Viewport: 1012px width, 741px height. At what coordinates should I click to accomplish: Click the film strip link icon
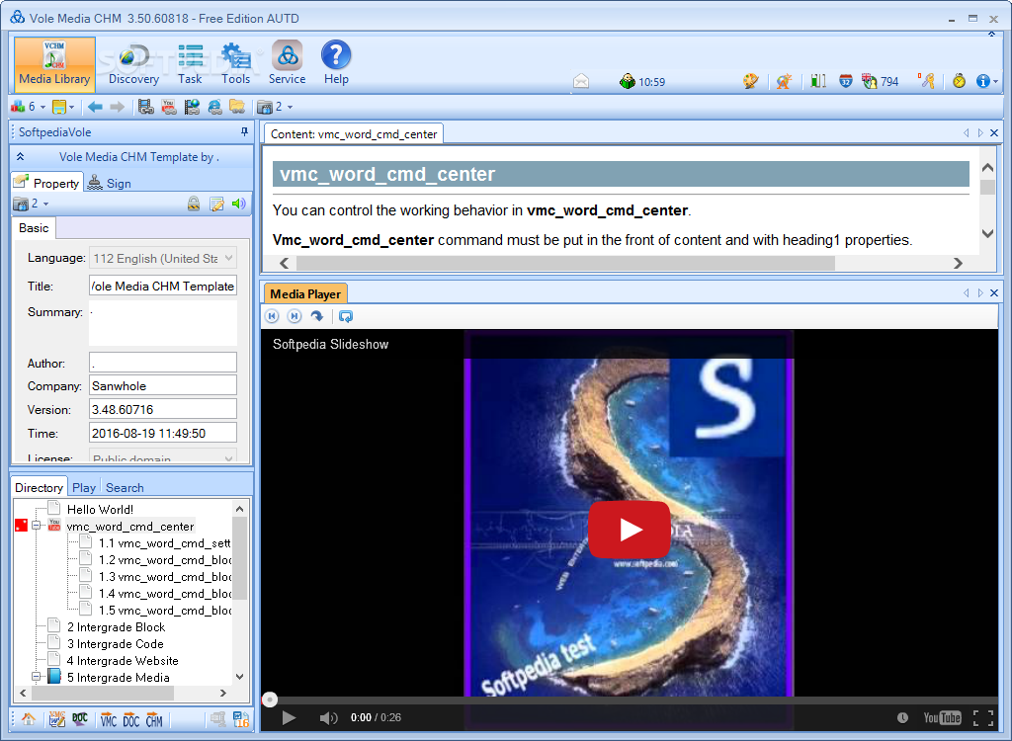146,107
